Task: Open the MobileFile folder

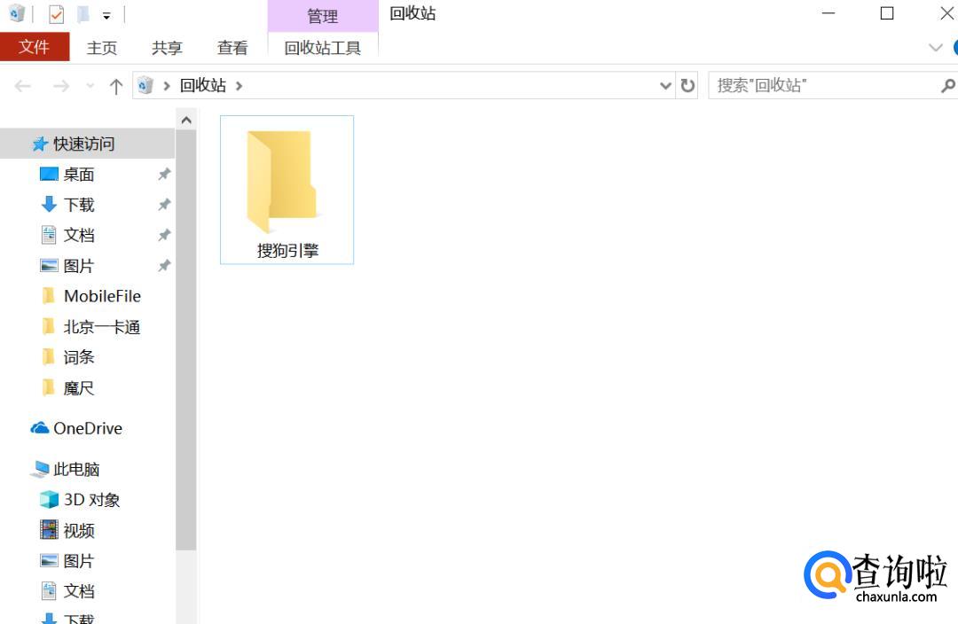Action: [x=102, y=296]
